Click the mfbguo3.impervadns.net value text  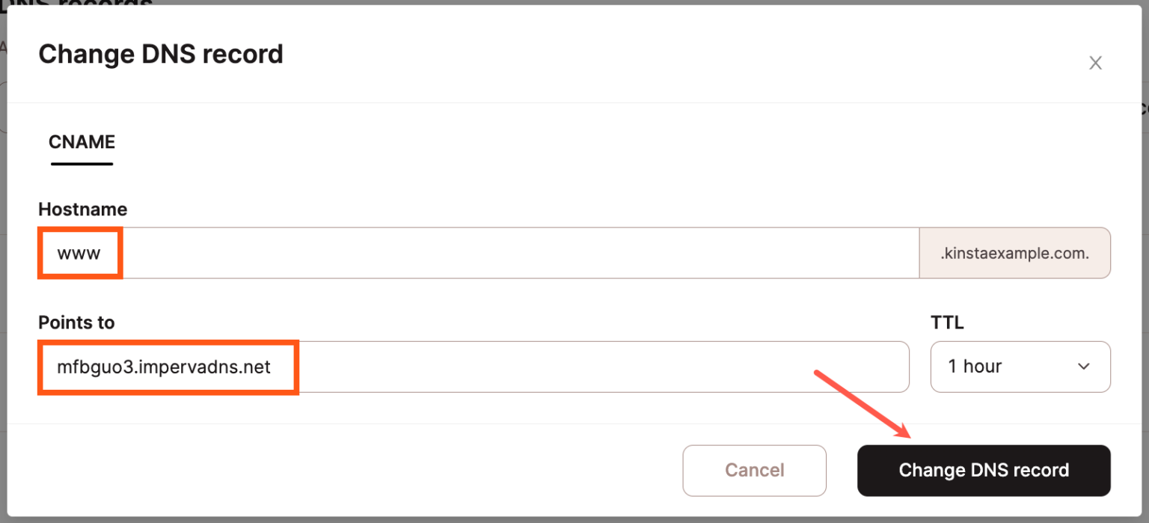[x=164, y=367]
